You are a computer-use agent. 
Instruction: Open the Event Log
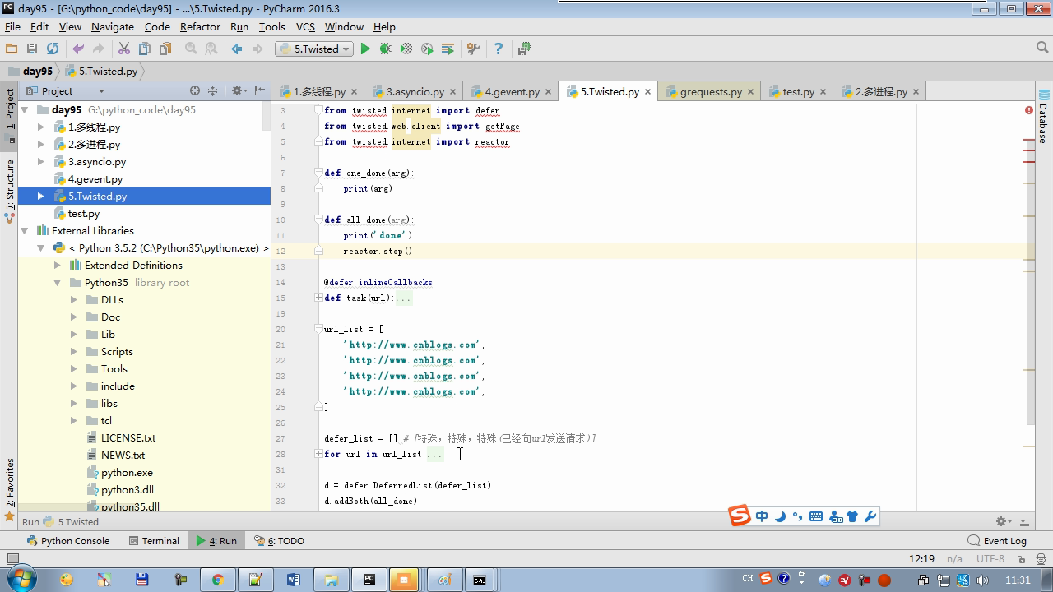tap(997, 541)
